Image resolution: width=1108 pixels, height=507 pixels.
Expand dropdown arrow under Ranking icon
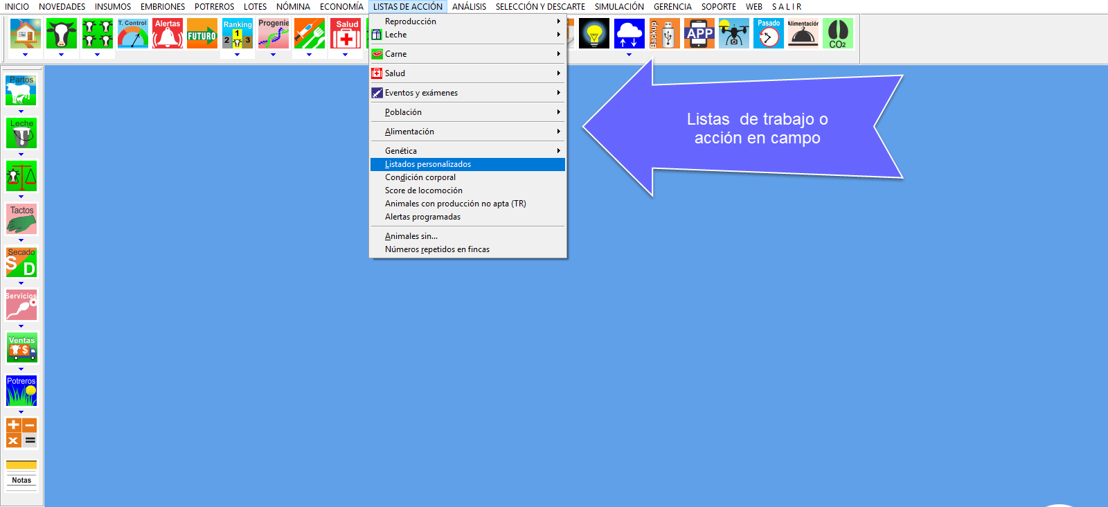[x=238, y=55]
